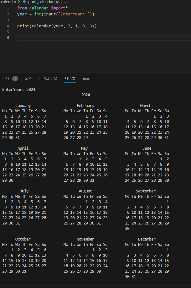
Task: Click the 'EnterYear: 2024' terminal line
Action: [x=19, y=90]
